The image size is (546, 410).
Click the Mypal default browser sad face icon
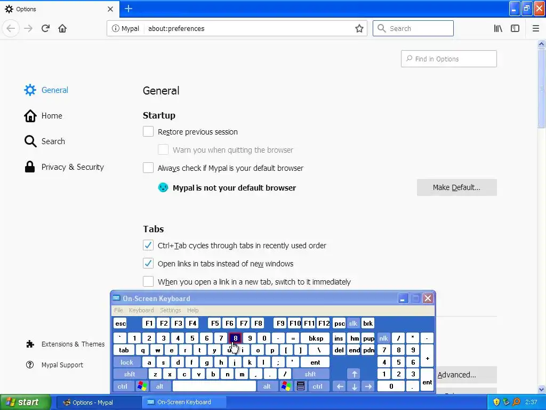coord(163,187)
